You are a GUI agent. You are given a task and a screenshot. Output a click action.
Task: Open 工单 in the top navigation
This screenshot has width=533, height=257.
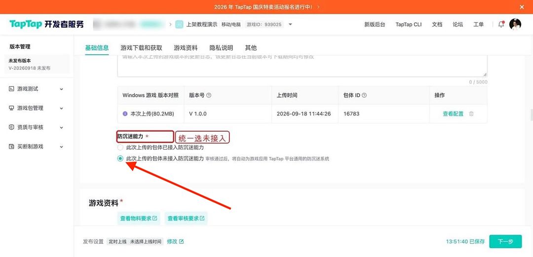point(479,25)
